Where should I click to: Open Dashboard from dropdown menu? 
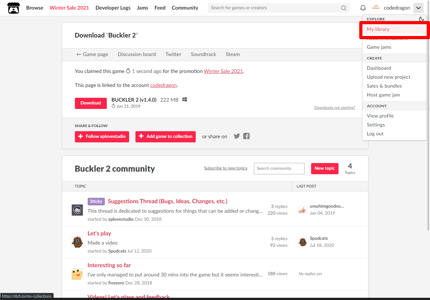pos(394,68)
